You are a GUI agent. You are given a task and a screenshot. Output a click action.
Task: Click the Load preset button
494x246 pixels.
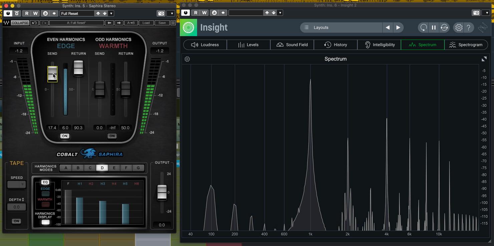coord(146,23)
